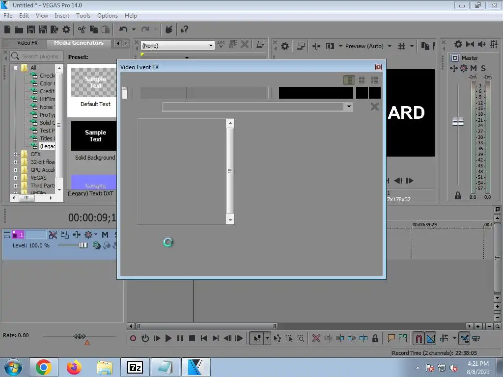Click Go to Start button in transport
This screenshot has height=377, width=503.
pyautogui.click(x=203, y=338)
